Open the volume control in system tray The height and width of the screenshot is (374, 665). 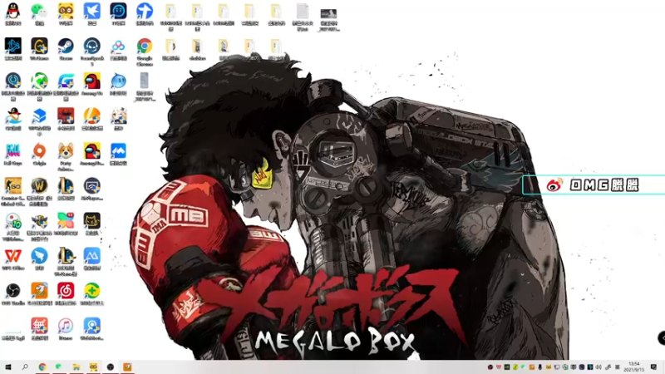598,367
